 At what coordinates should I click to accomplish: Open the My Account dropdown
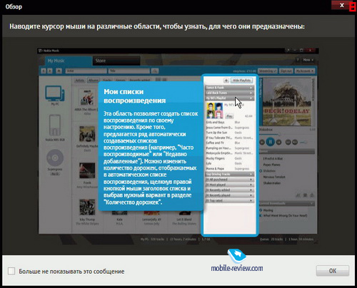tap(305, 71)
